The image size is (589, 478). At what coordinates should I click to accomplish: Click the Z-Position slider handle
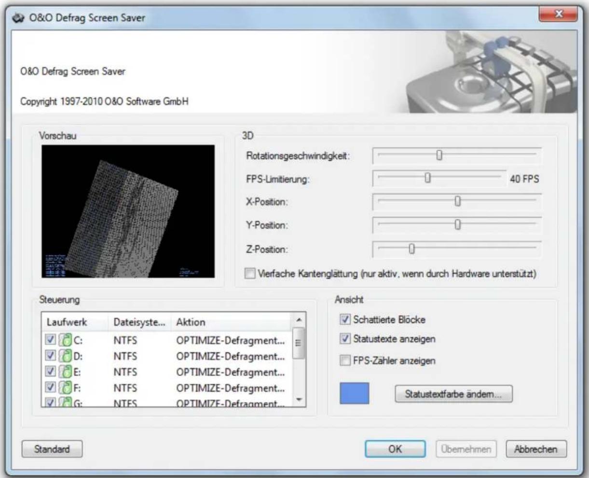[x=411, y=249]
